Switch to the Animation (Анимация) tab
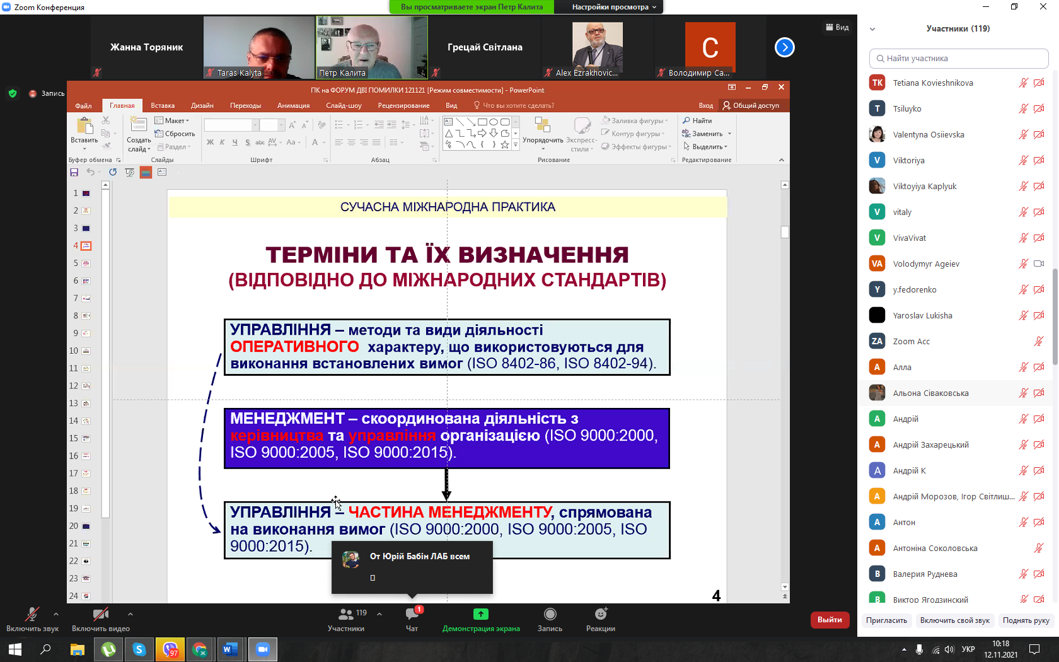1059x662 pixels. click(x=293, y=105)
